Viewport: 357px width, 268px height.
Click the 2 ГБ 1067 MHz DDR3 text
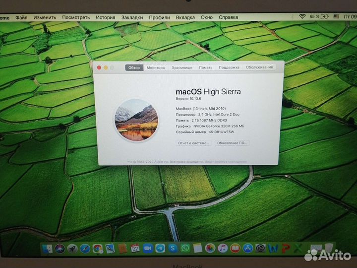coord(209,120)
